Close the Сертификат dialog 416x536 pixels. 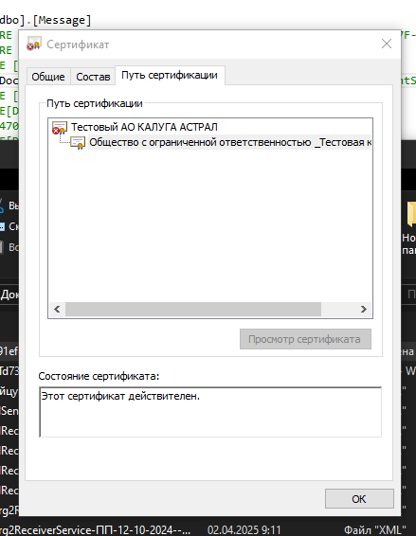tap(387, 44)
